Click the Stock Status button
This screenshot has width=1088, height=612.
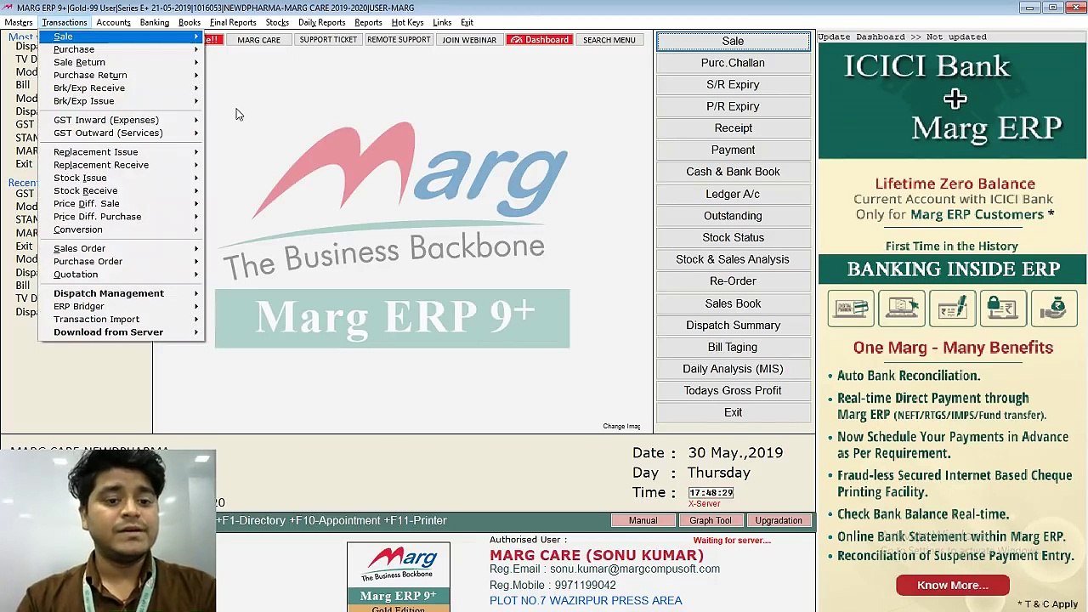pyautogui.click(x=733, y=237)
